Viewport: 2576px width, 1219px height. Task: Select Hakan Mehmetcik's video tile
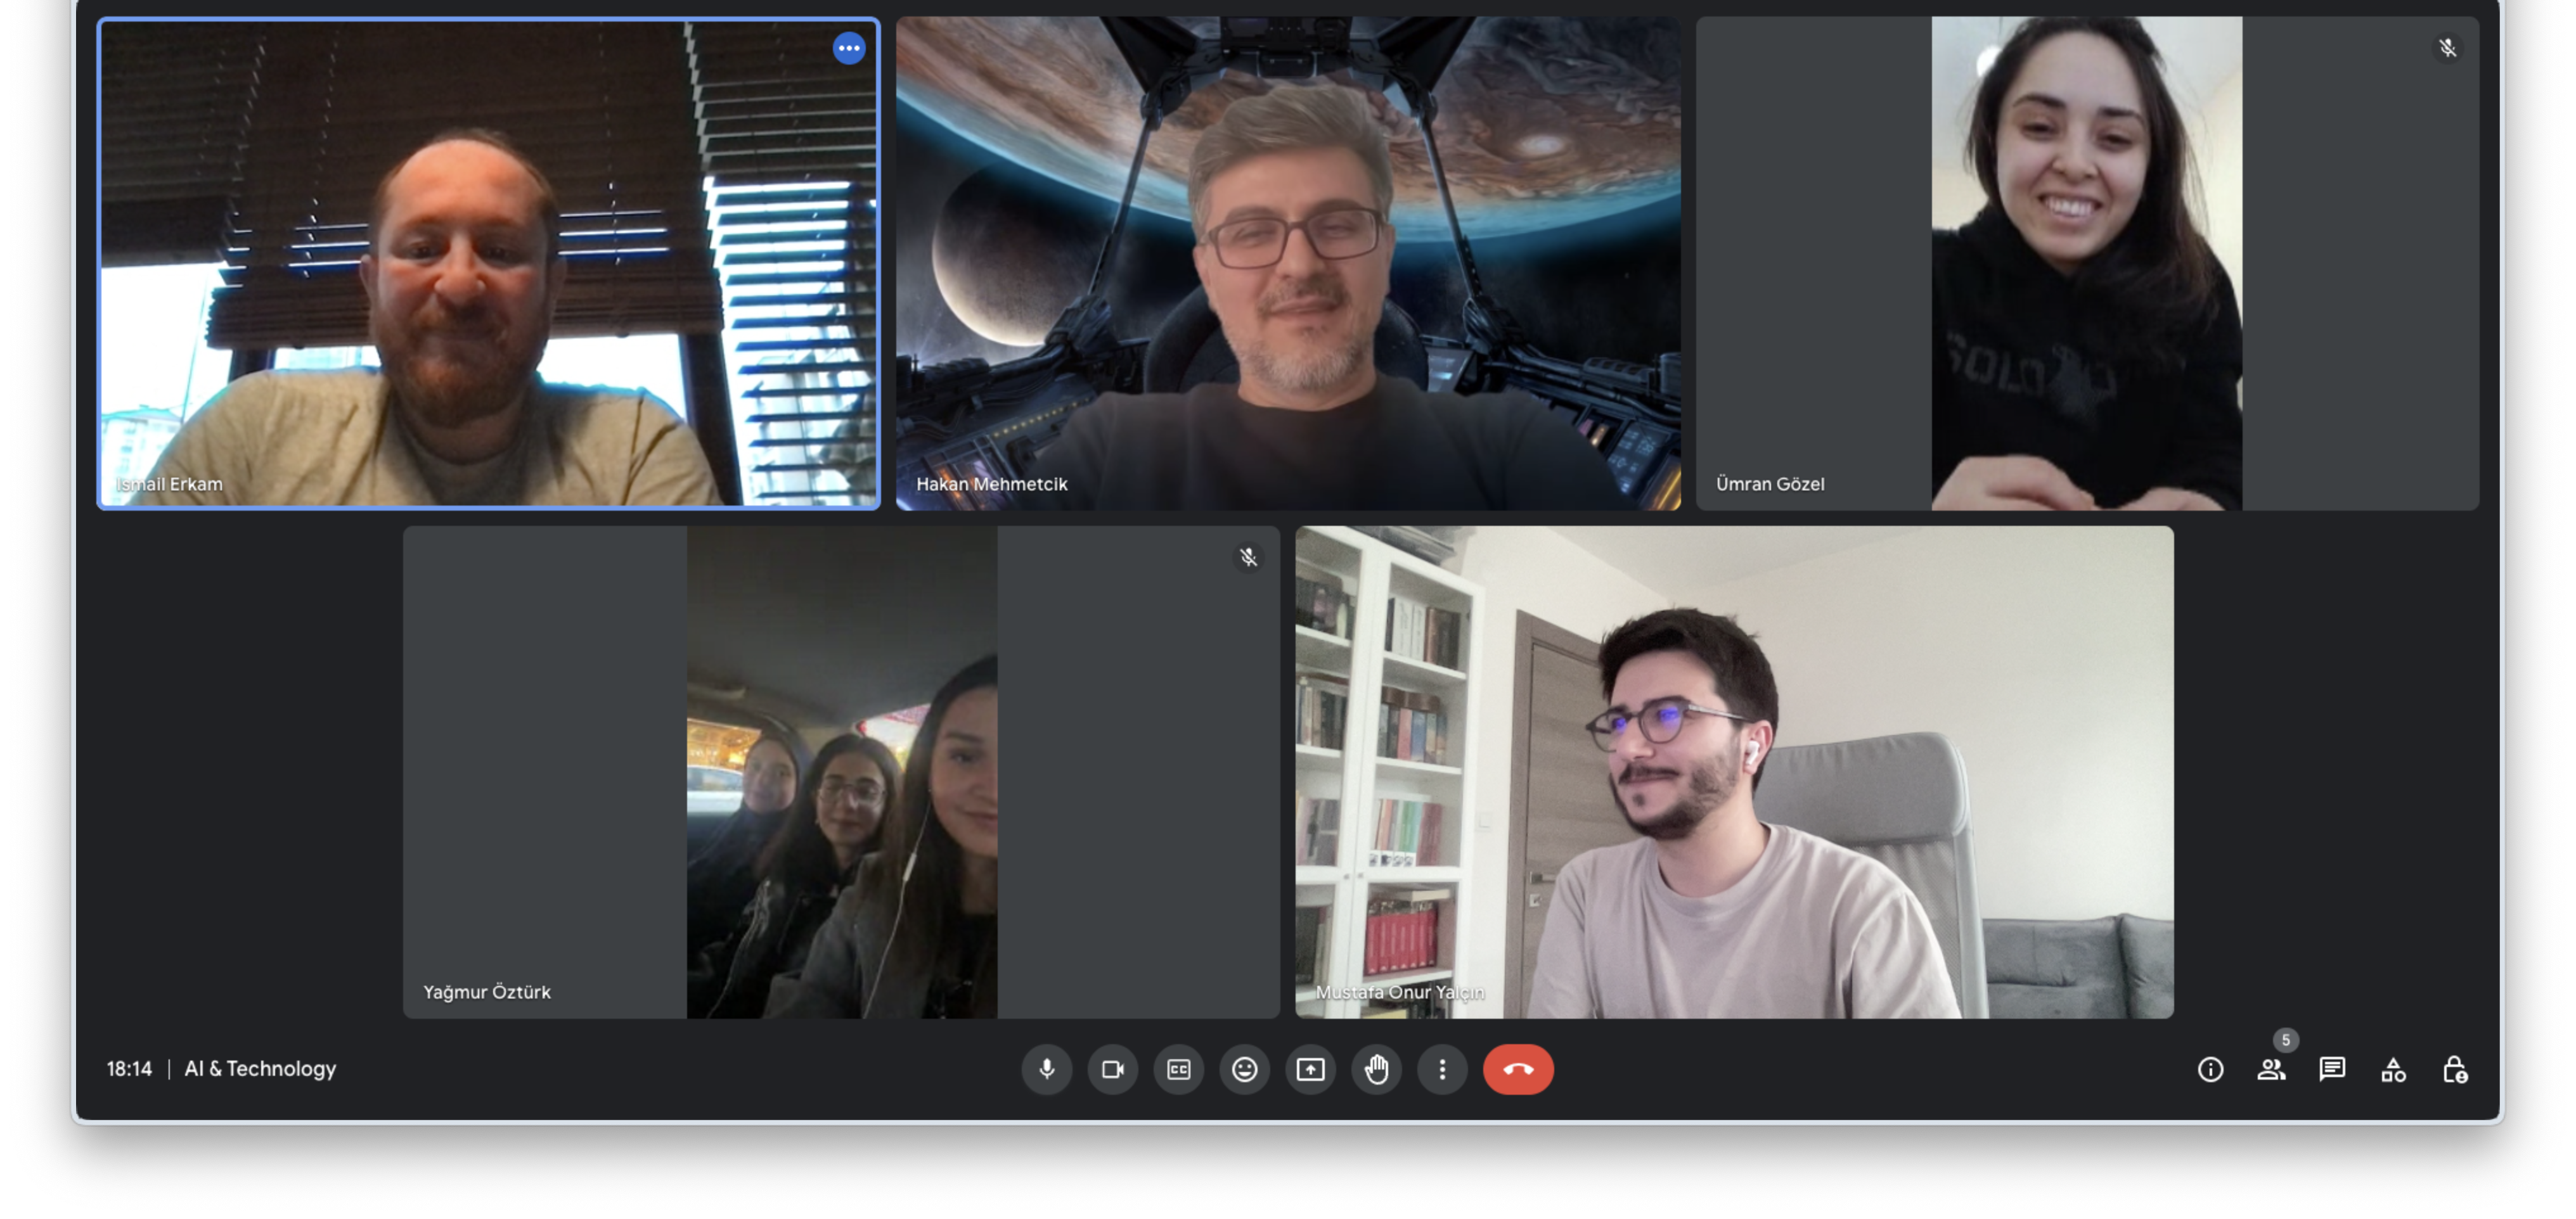click(x=1288, y=263)
